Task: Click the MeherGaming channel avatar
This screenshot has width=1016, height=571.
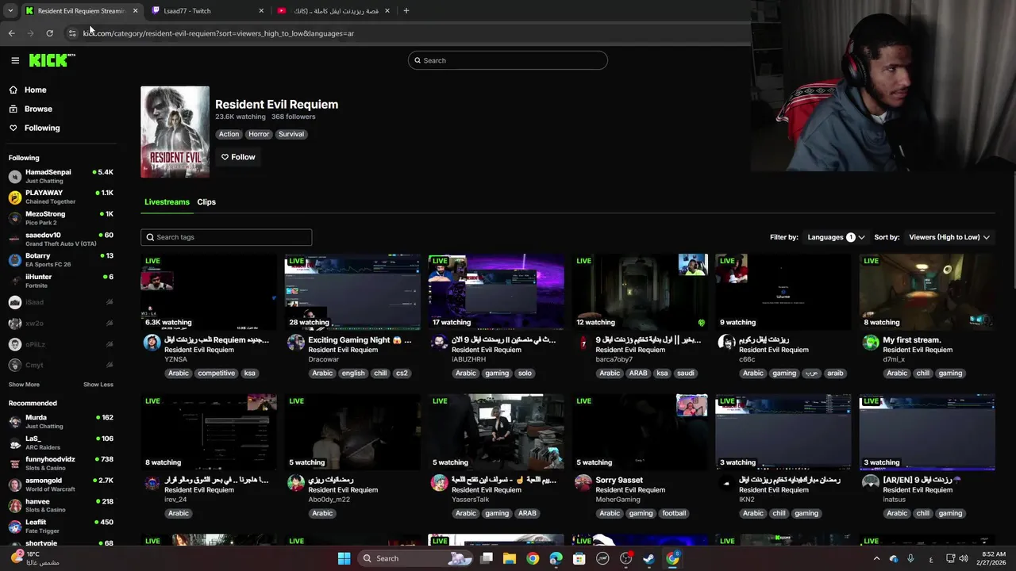Action: click(x=583, y=483)
